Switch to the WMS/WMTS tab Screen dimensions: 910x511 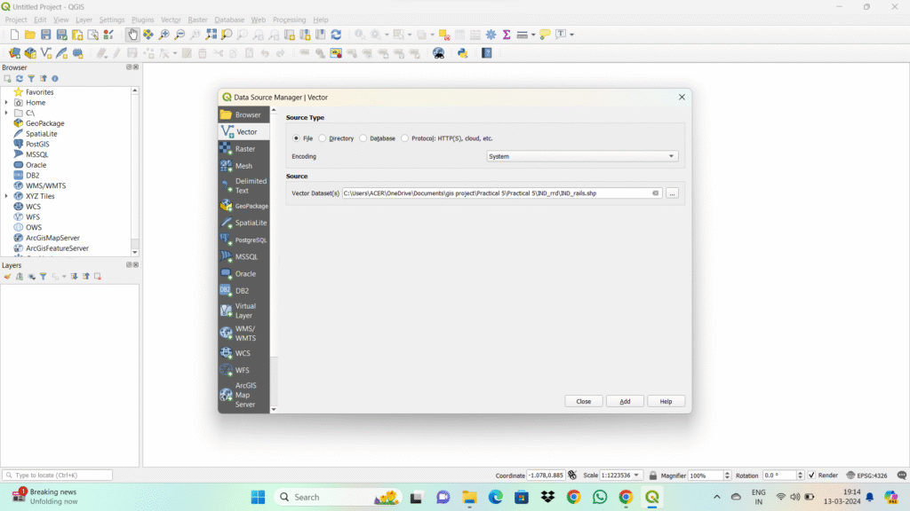pyautogui.click(x=243, y=334)
